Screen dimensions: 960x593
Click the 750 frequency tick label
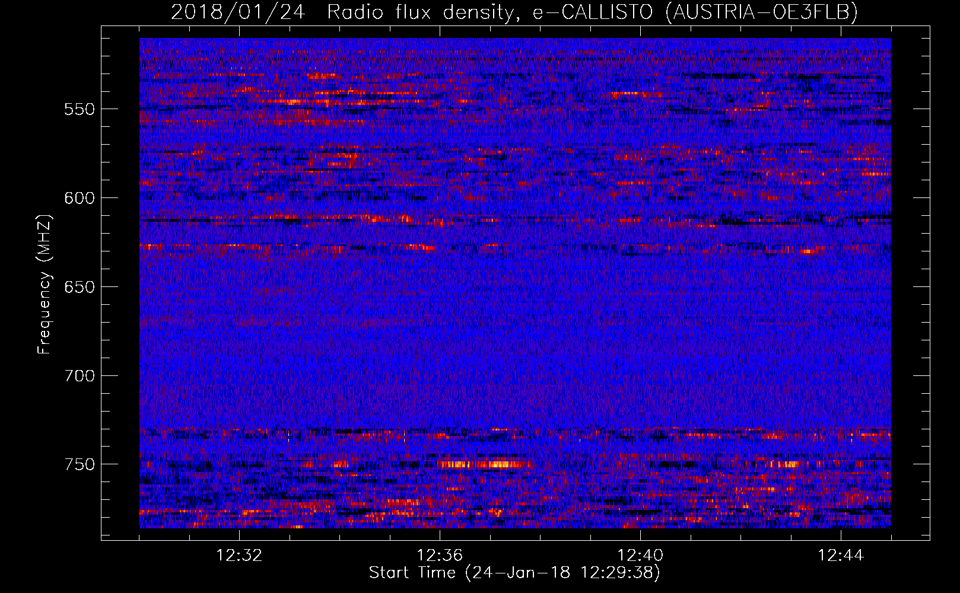tap(80, 464)
